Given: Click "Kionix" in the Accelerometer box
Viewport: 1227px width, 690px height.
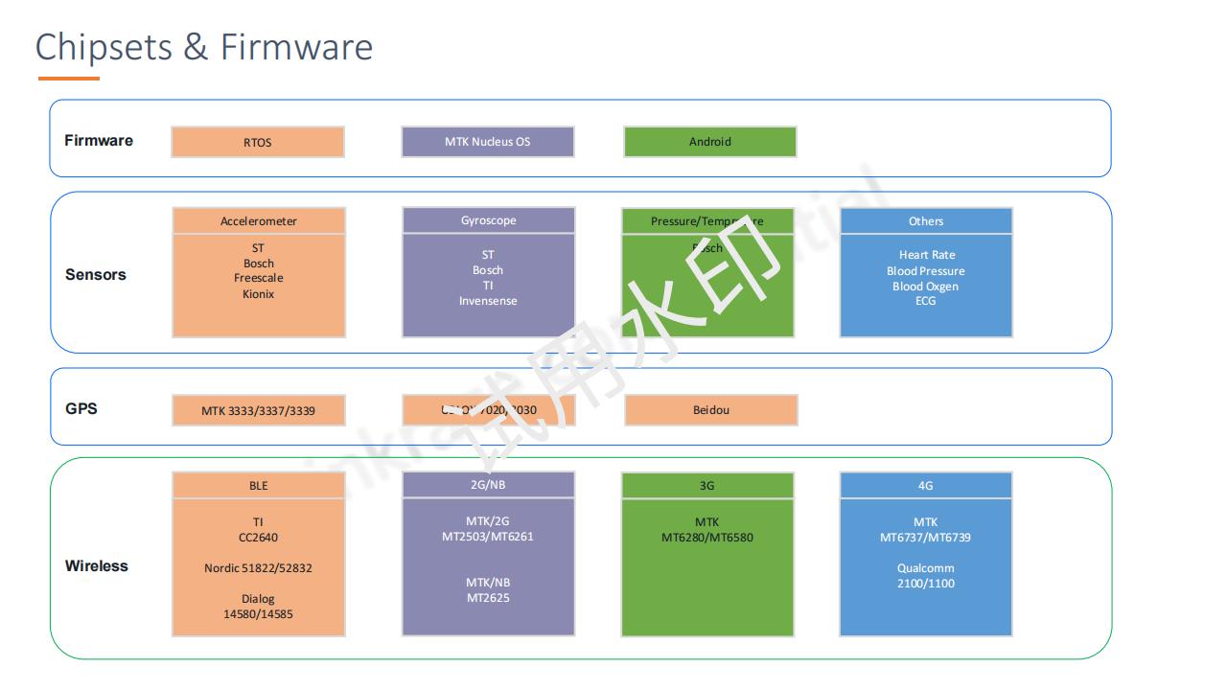Looking at the screenshot, I should click(x=259, y=294).
